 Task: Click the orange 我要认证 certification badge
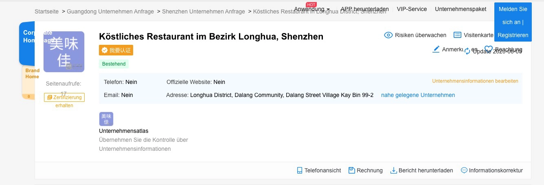tap(116, 50)
